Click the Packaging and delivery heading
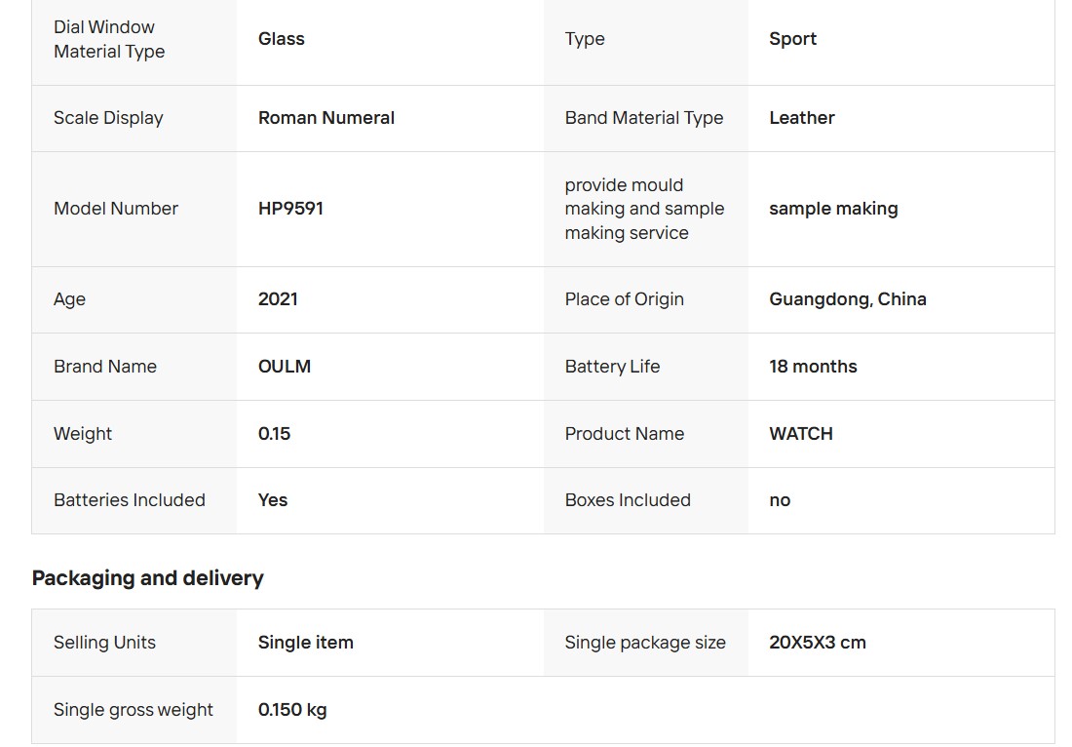Image resolution: width=1072 pixels, height=747 pixels. [147, 578]
